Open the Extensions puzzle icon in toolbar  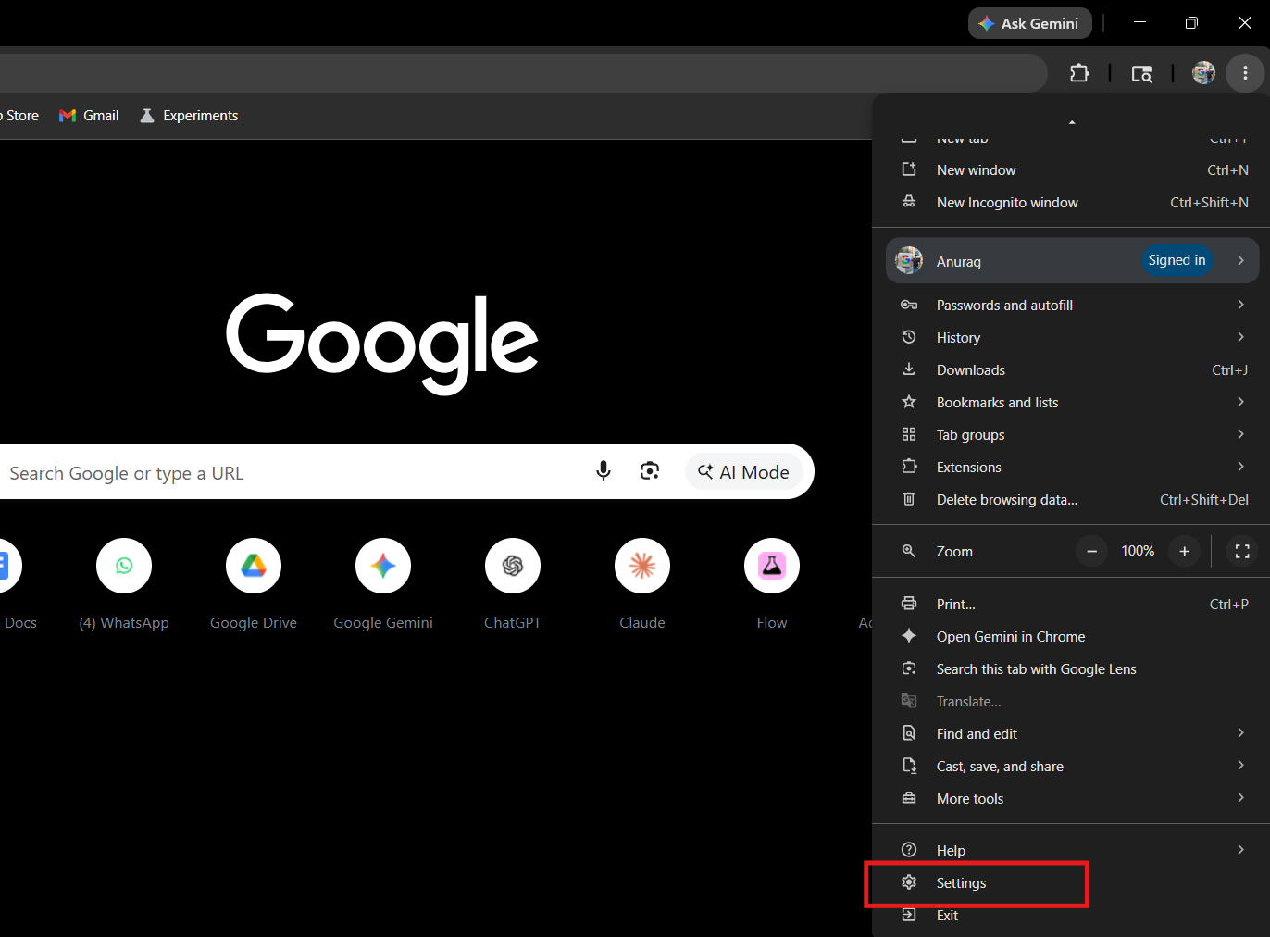click(1079, 73)
